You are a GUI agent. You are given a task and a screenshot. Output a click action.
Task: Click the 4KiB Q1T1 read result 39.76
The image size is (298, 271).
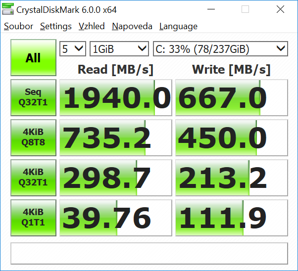click(x=115, y=217)
